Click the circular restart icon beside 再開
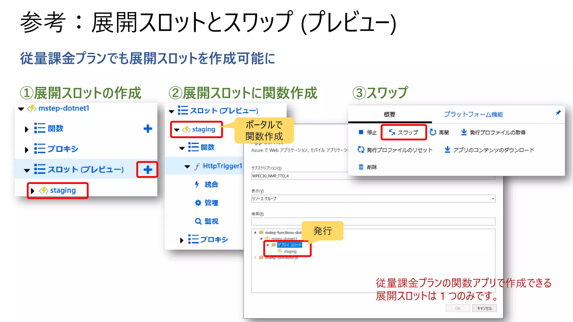The width and height of the screenshot is (573, 322). [433, 132]
